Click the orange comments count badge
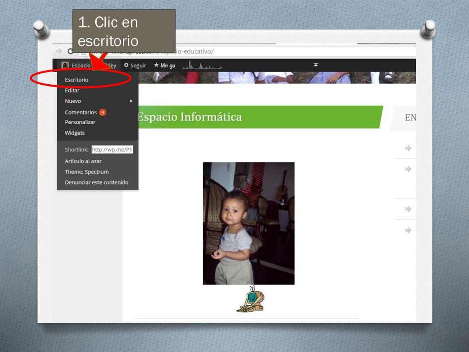The image size is (469, 352). [x=103, y=112]
